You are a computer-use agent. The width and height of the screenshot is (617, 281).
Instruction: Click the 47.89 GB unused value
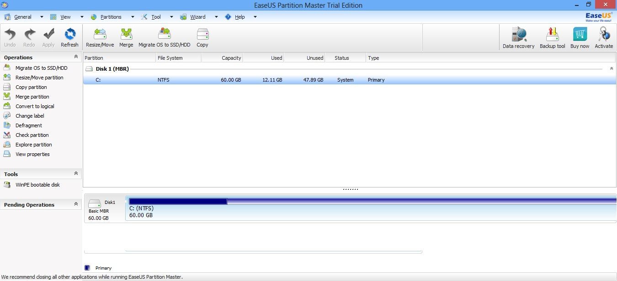coord(313,80)
